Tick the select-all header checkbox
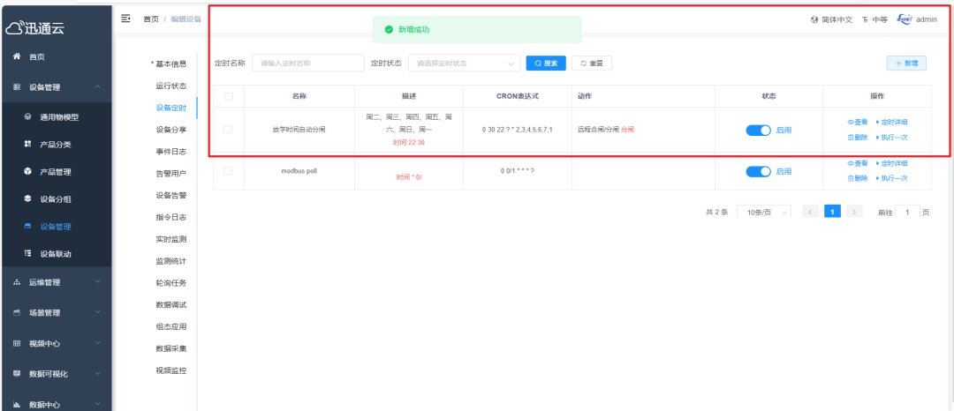This screenshot has width=954, height=411. click(x=228, y=96)
